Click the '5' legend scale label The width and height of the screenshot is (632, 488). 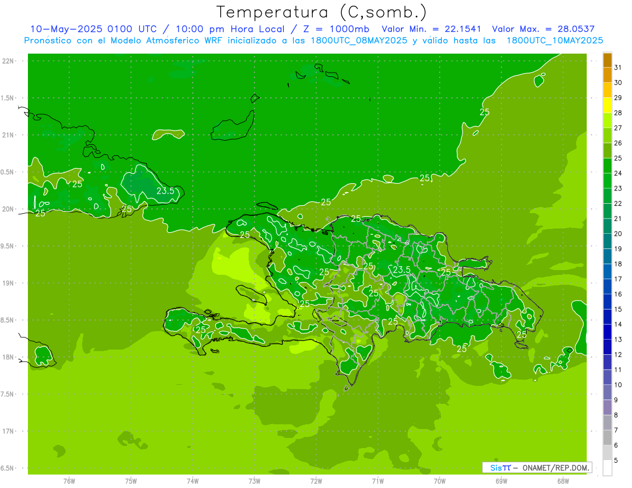(x=616, y=461)
